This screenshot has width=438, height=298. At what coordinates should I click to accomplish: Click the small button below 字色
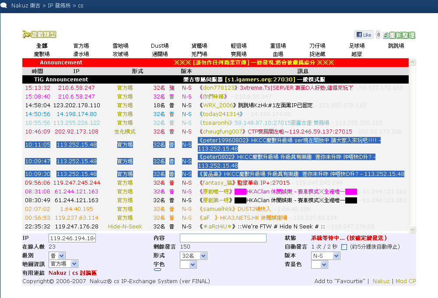pyautogui.click(x=158, y=270)
